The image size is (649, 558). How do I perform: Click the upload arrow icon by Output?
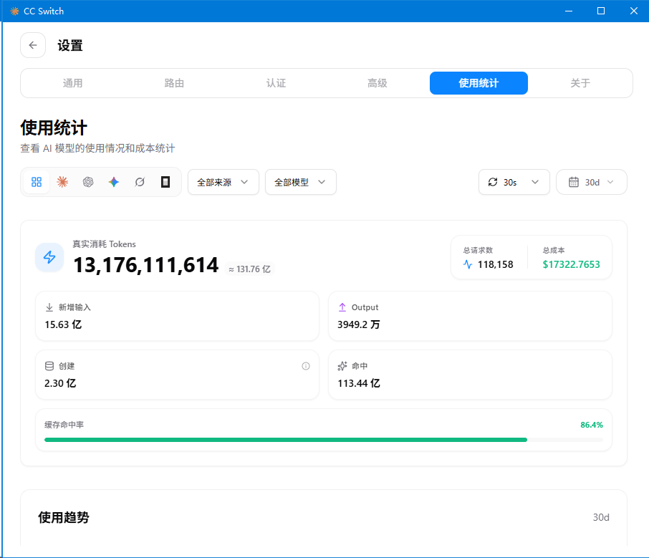[342, 307]
